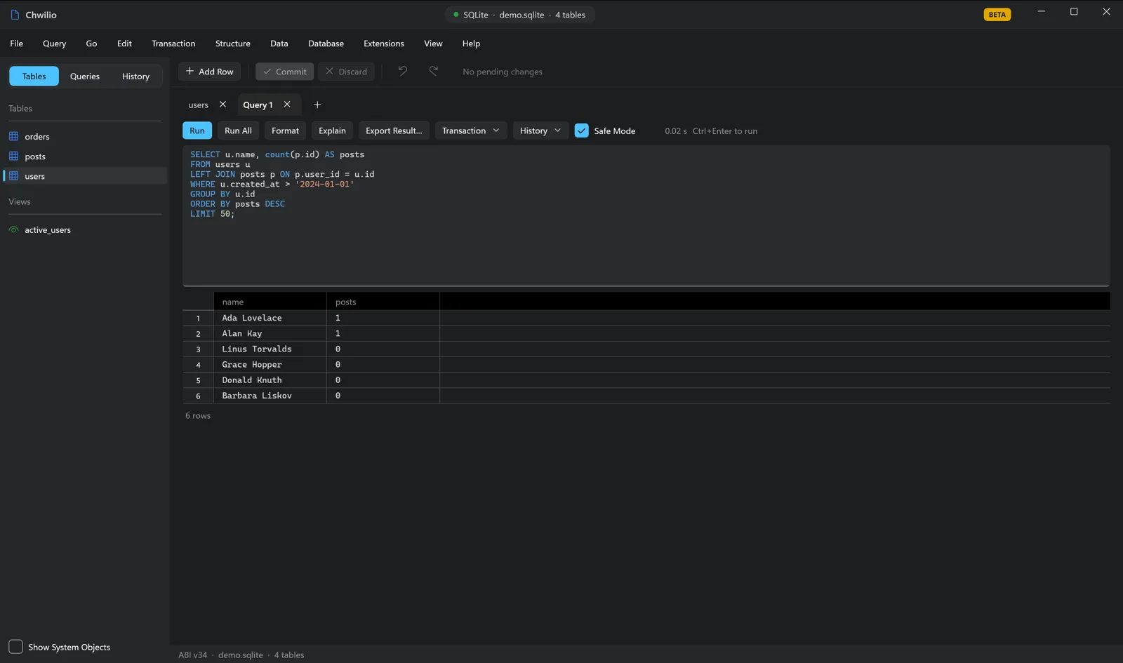Open the Structure menu
Image resolution: width=1123 pixels, height=663 pixels.
tap(233, 43)
